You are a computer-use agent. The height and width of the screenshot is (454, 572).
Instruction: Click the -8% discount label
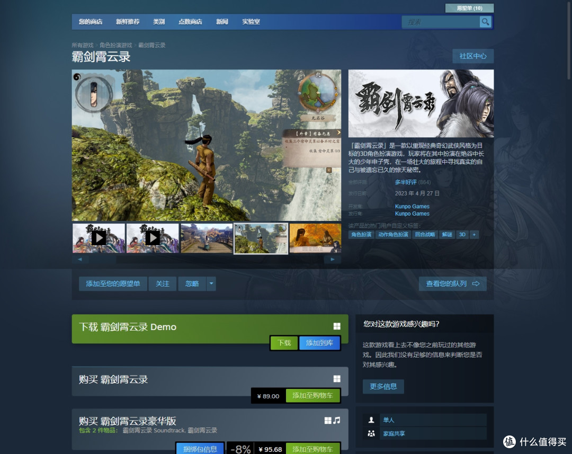pyautogui.click(x=241, y=449)
